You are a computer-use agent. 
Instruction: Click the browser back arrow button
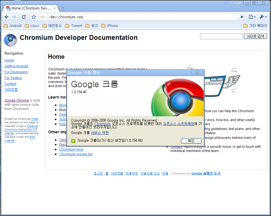(7, 17)
